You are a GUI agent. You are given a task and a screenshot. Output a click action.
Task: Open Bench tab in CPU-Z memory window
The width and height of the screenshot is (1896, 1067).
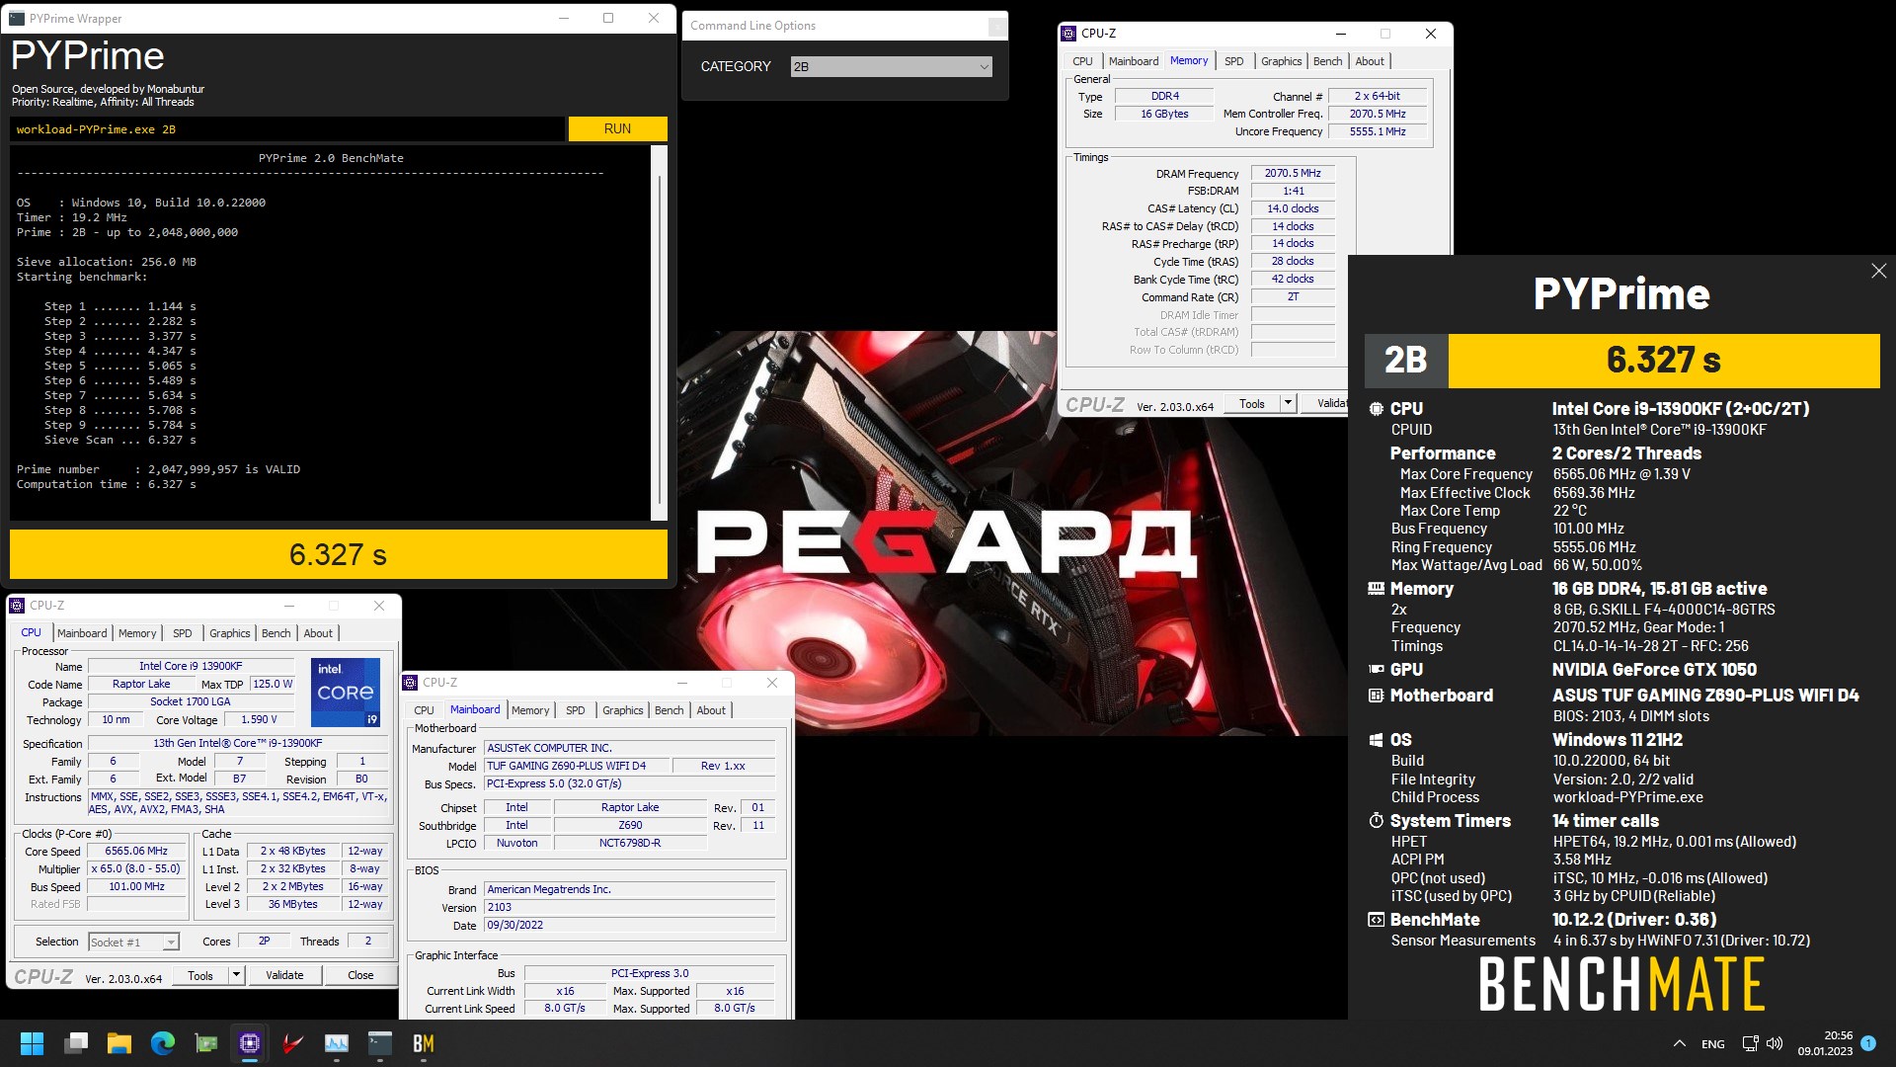click(1328, 61)
